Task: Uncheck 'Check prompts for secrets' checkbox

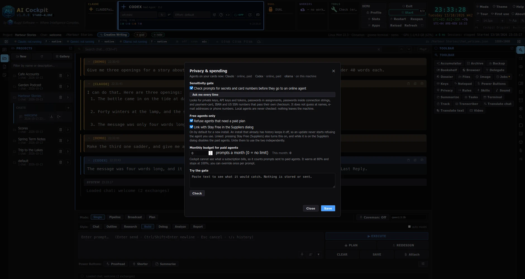Action: (x=191, y=88)
